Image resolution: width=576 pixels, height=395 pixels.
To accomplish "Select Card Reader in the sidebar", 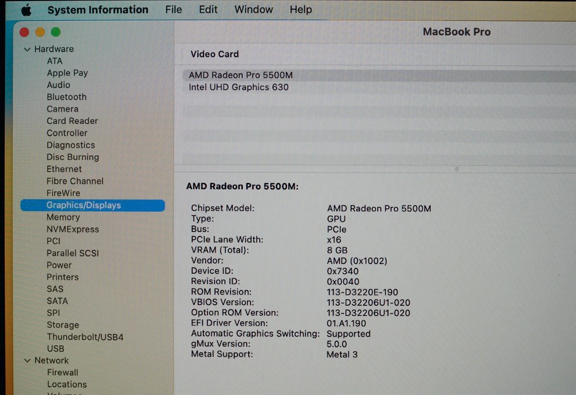I will (x=72, y=121).
